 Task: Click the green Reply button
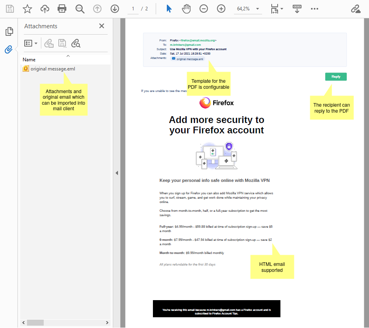(x=336, y=77)
